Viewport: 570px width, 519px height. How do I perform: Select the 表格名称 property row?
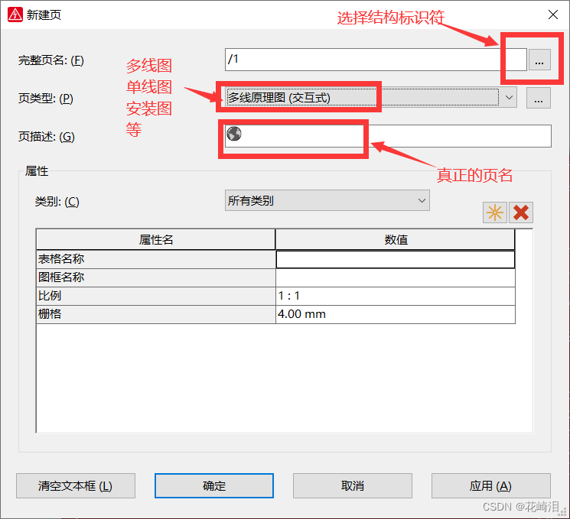click(x=155, y=259)
